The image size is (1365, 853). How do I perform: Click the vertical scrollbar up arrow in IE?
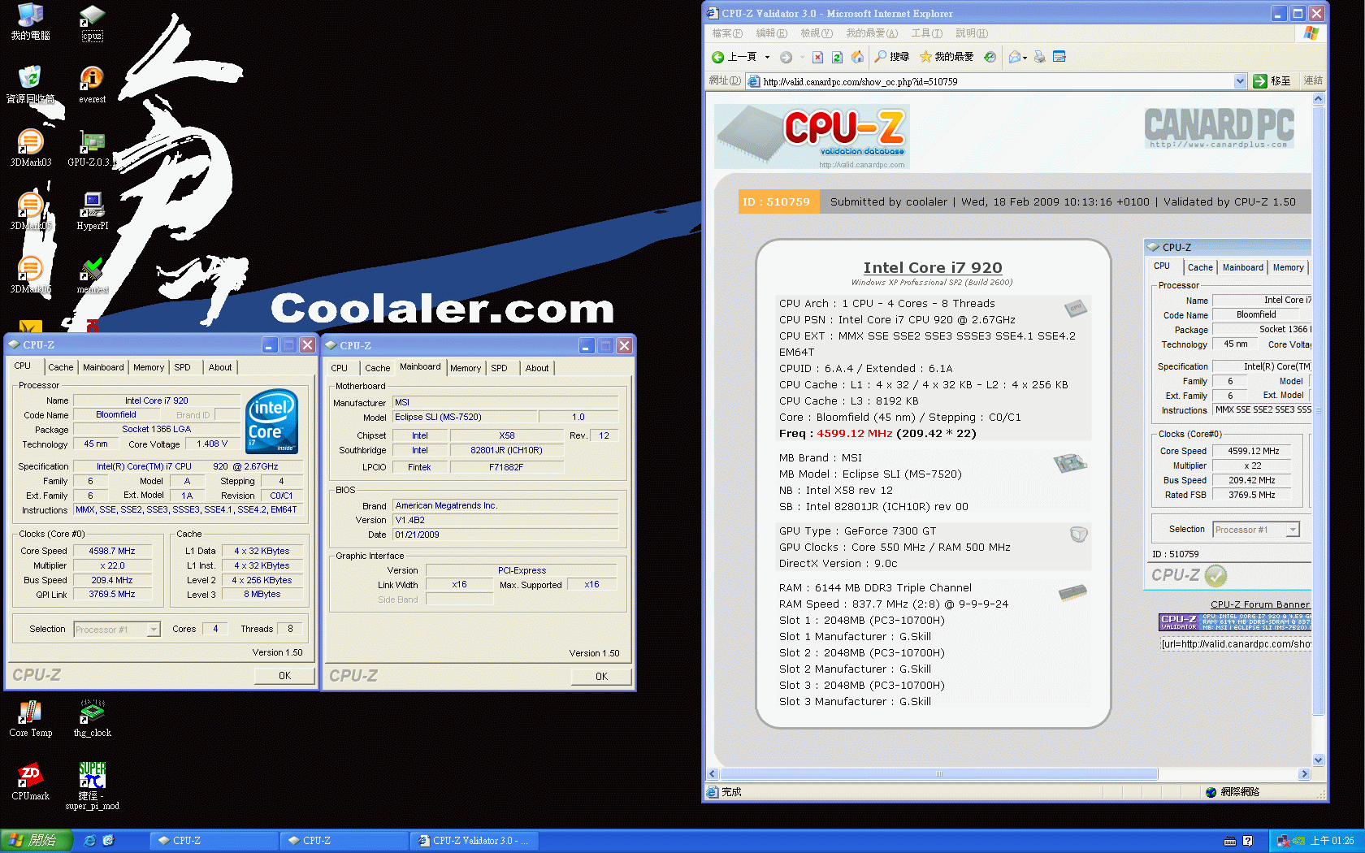pyautogui.click(x=1318, y=98)
